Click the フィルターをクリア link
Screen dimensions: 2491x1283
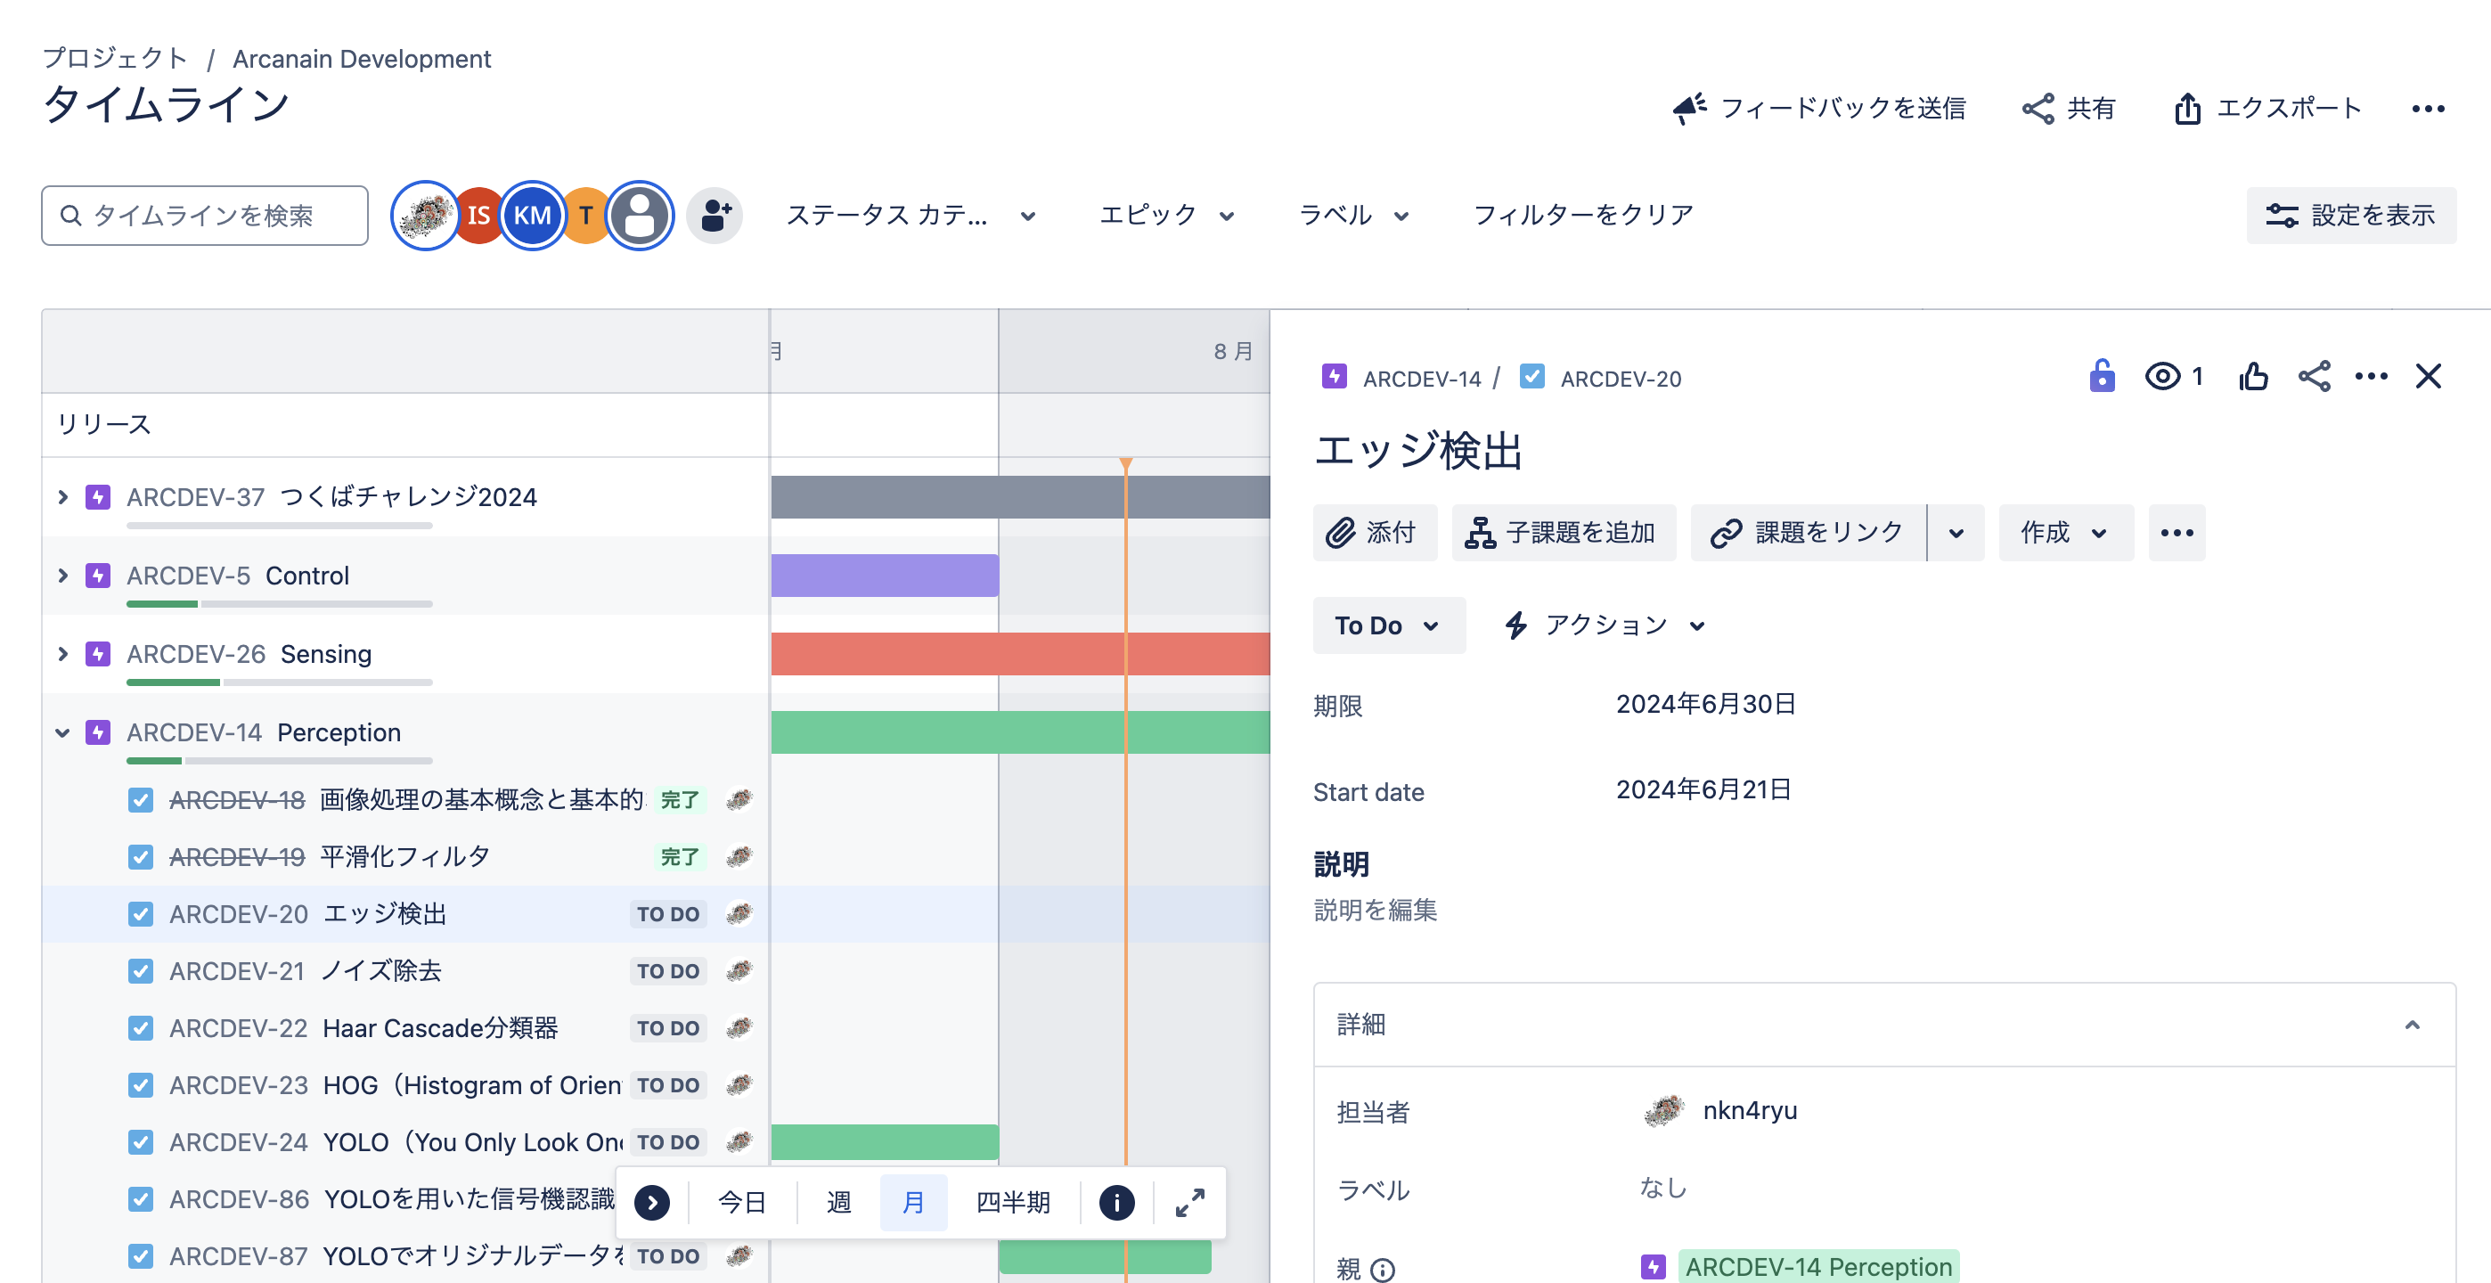(1583, 214)
